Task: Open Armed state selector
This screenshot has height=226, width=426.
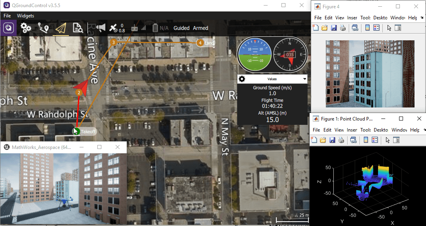Action: (200, 28)
